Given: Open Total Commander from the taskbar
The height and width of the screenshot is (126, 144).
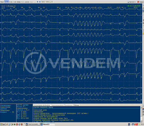Looking at the screenshot, I should click(32, 124).
